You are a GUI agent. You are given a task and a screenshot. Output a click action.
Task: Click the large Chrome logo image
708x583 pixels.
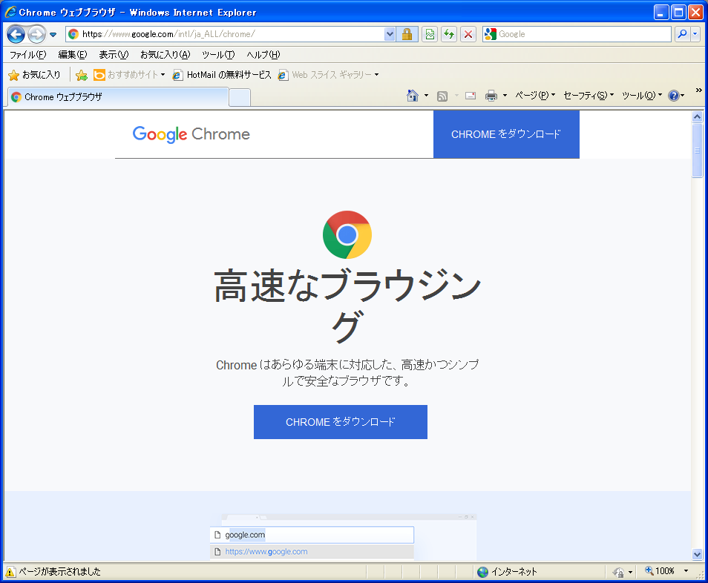[x=347, y=234]
